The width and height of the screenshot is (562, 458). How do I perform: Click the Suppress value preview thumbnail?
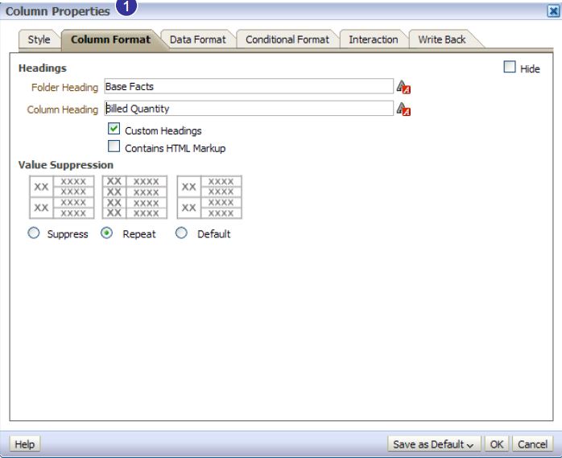[62, 197]
